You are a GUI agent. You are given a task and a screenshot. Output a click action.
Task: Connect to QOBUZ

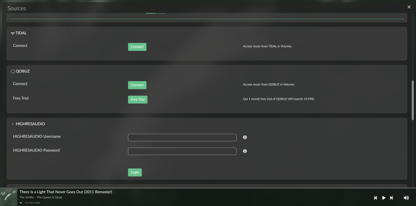coord(137,85)
